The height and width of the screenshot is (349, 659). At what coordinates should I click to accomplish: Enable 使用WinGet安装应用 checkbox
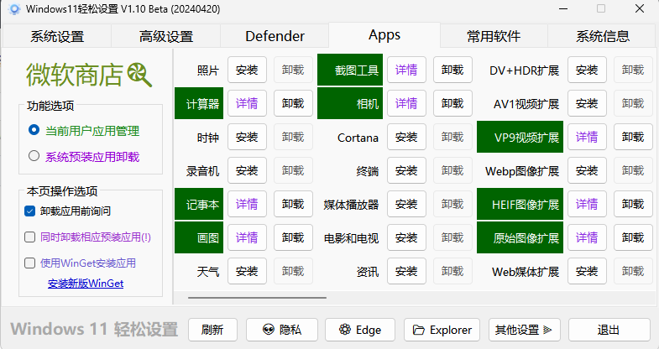coord(30,263)
